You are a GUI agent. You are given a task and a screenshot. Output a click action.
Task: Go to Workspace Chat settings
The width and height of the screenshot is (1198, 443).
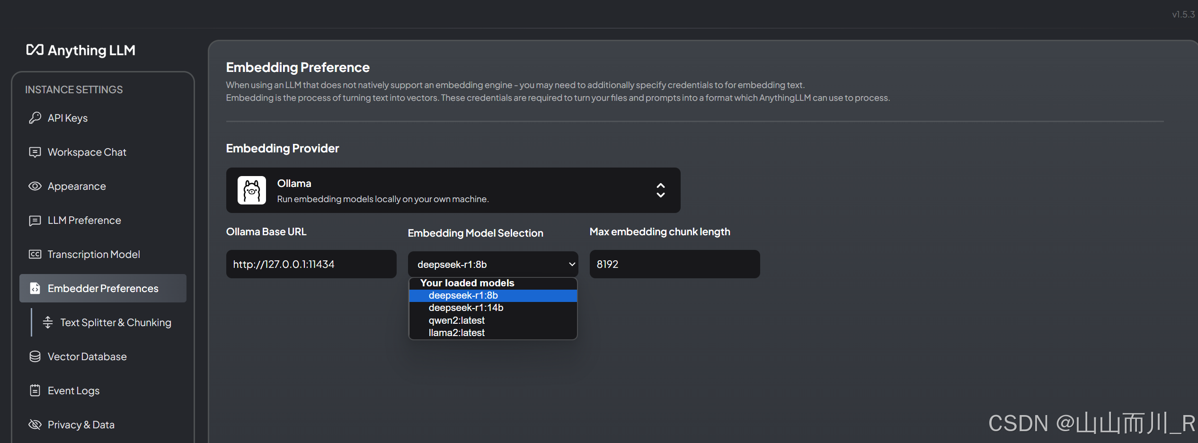point(103,152)
